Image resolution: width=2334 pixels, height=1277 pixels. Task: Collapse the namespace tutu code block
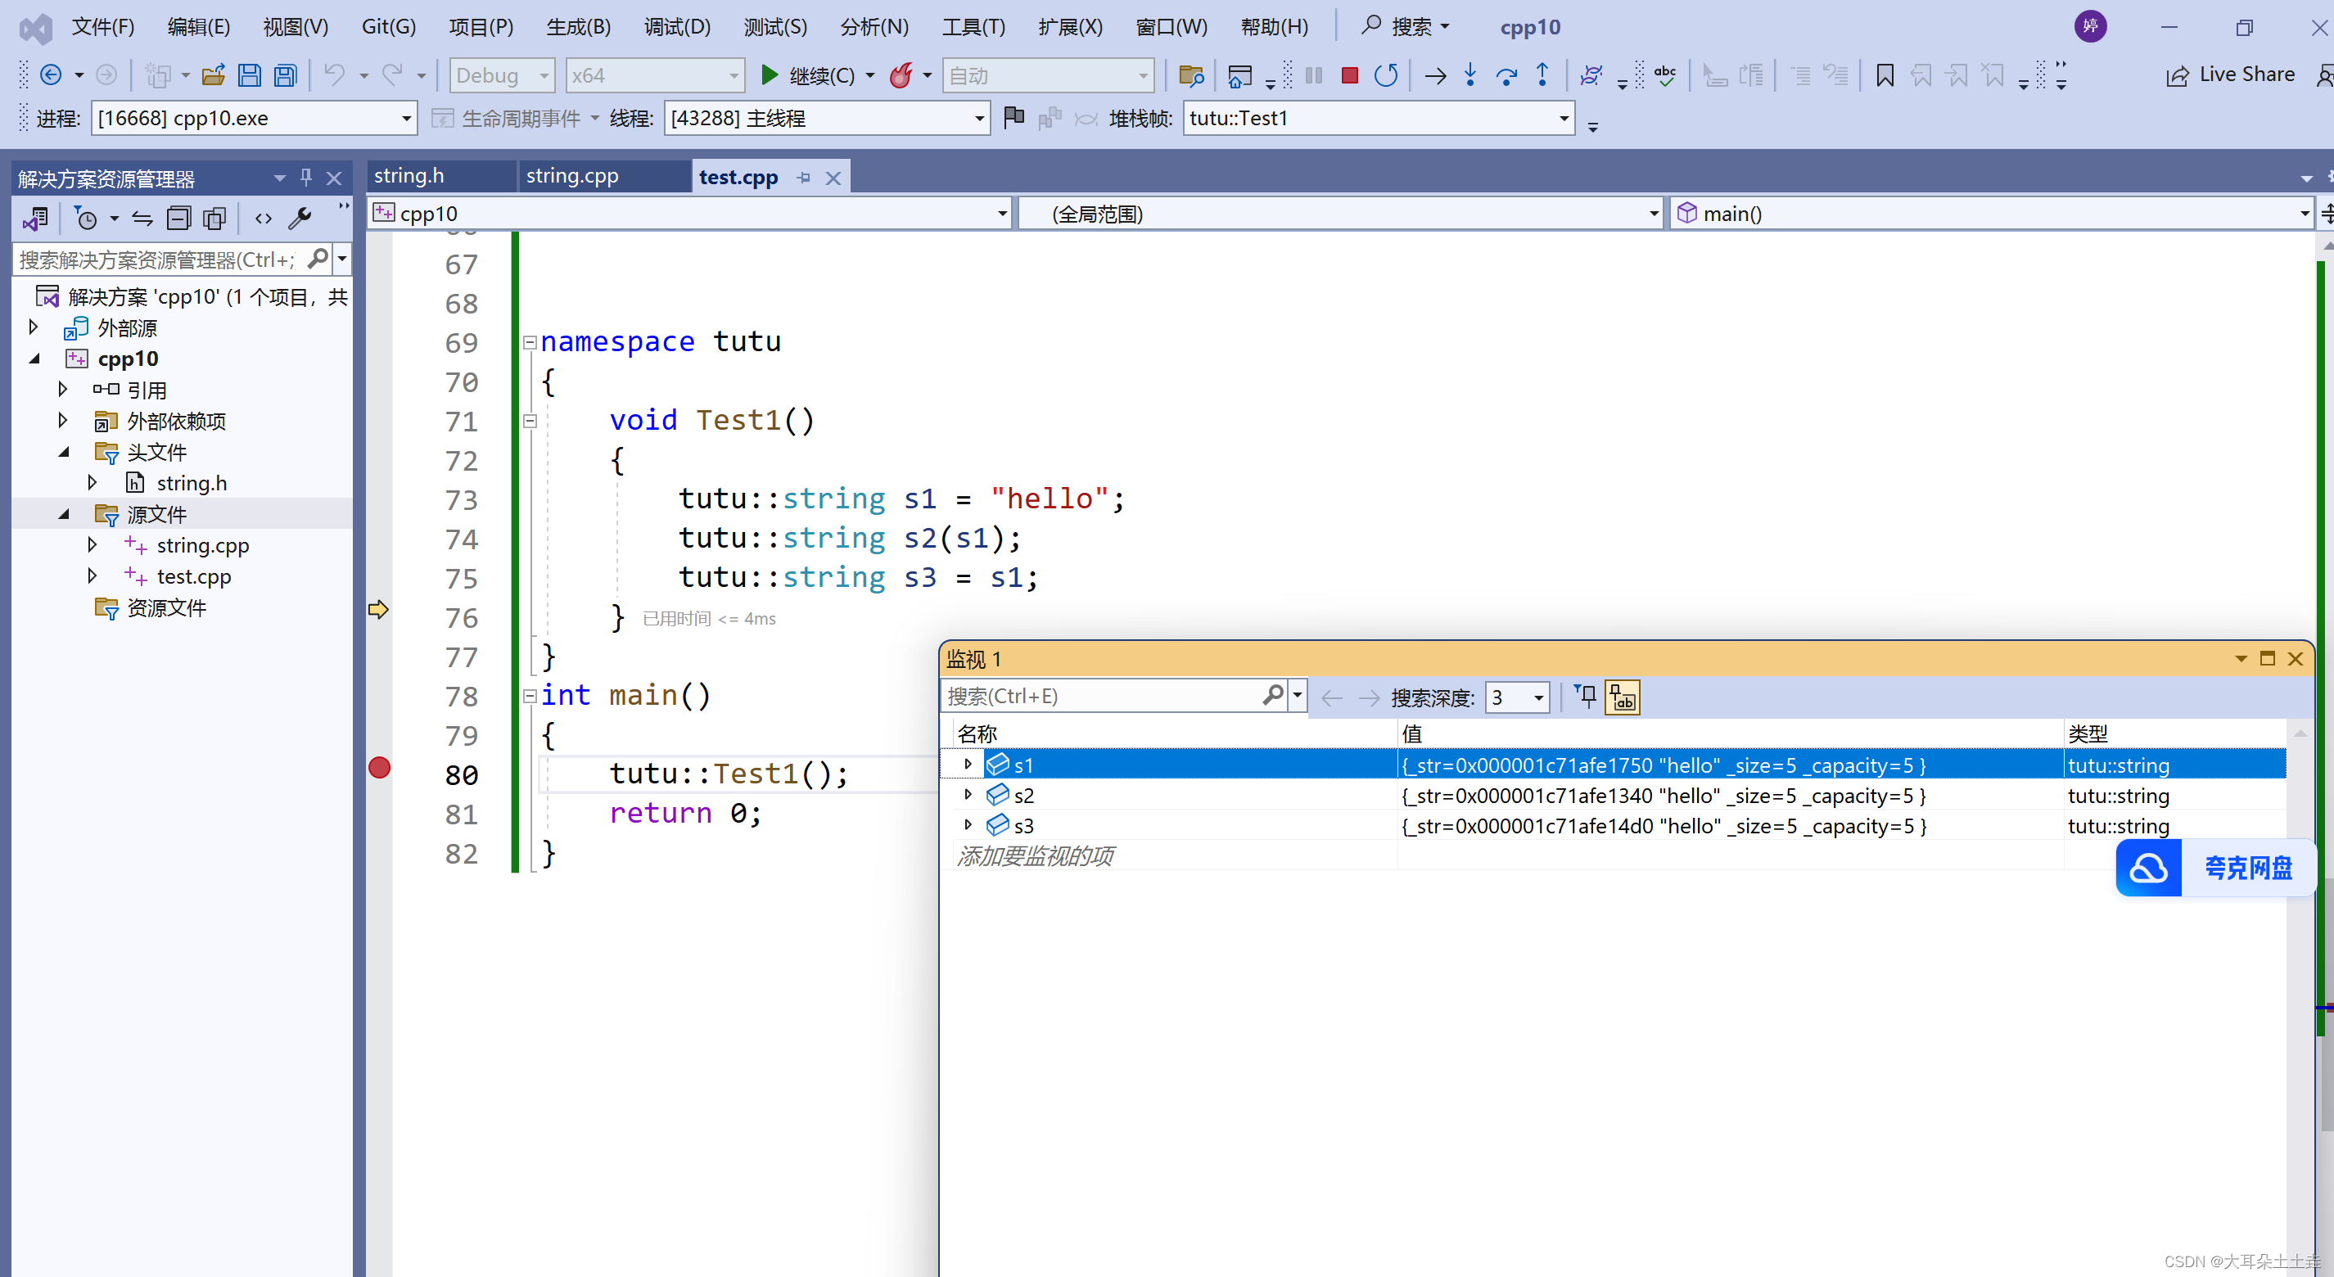(x=530, y=342)
